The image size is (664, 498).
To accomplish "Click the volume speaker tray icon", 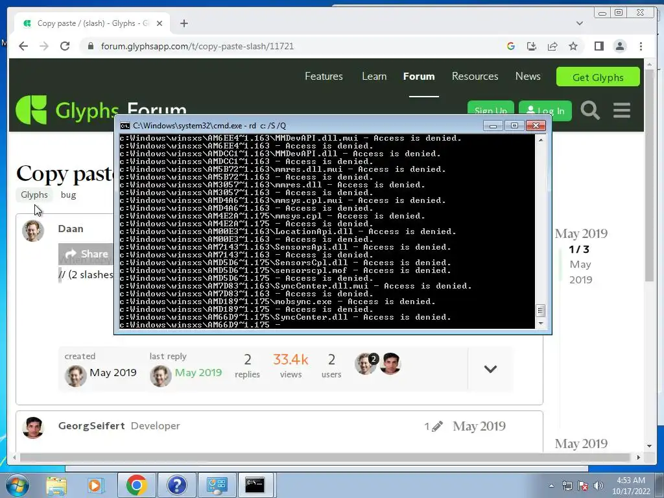I will click(599, 486).
